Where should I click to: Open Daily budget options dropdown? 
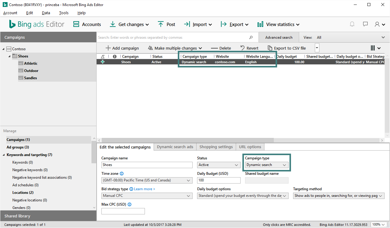coord(242,196)
